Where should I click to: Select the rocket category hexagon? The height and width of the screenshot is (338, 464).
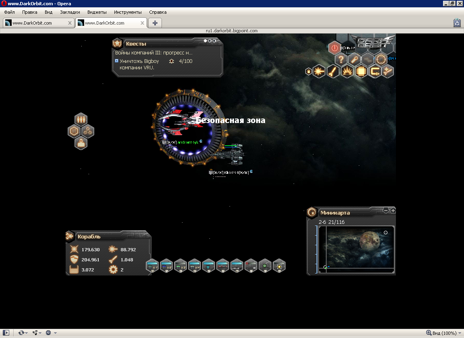coord(333,71)
